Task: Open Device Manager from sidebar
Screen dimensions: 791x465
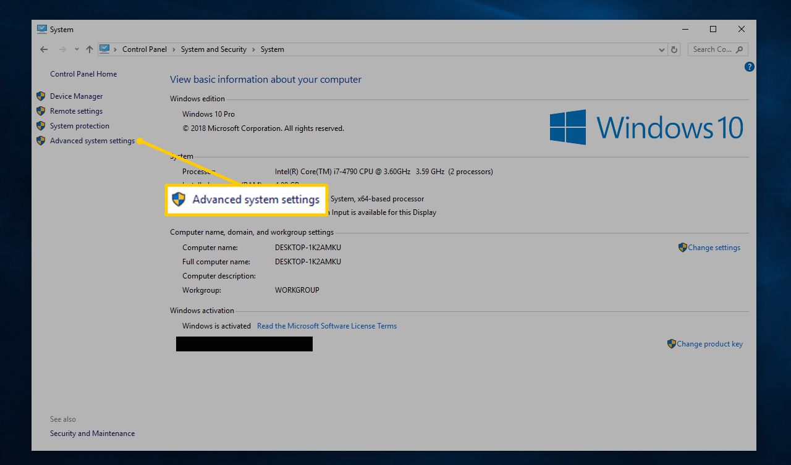Action: tap(77, 96)
